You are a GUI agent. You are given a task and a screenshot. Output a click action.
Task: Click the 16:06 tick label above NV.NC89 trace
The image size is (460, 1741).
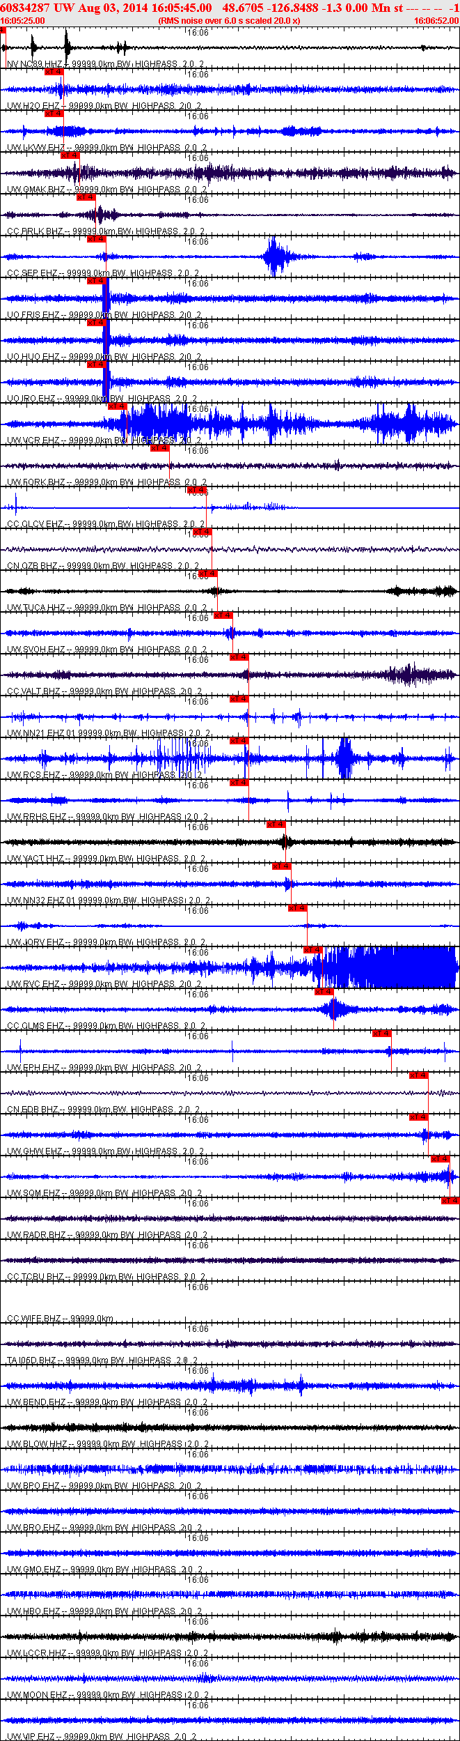click(198, 32)
